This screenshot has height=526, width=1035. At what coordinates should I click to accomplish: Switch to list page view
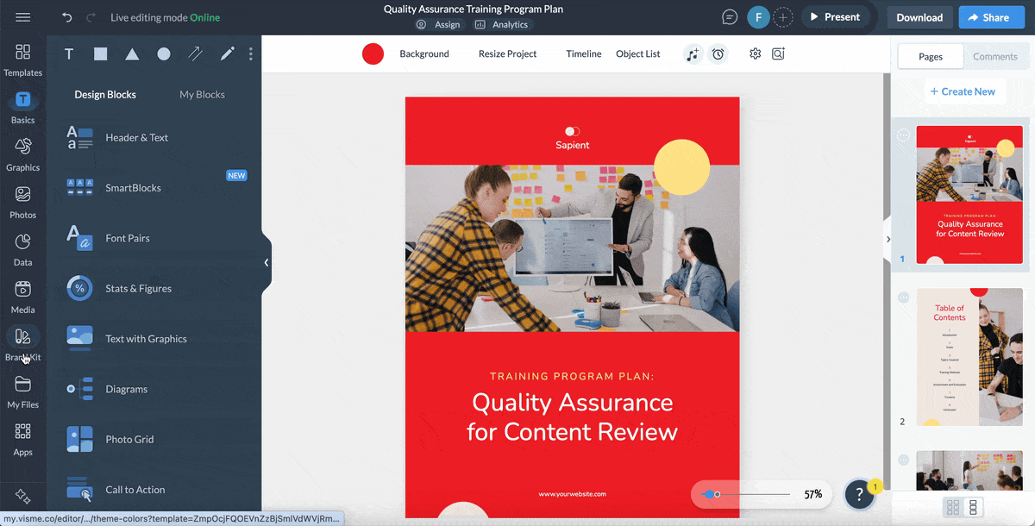(974, 507)
